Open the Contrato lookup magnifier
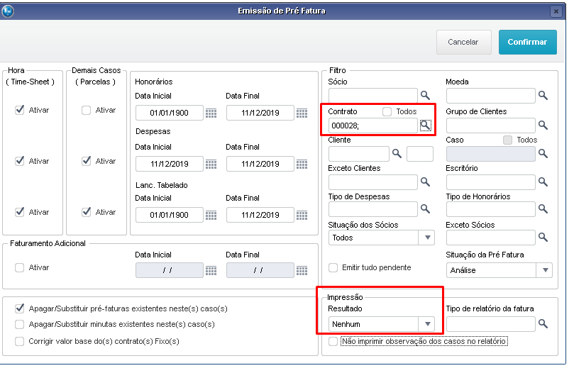Viewport: 574px width, 373px height. pyautogui.click(x=425, y=126)
